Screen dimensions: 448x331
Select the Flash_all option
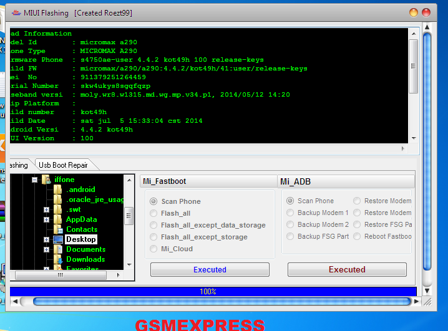[x=153, y=213]
